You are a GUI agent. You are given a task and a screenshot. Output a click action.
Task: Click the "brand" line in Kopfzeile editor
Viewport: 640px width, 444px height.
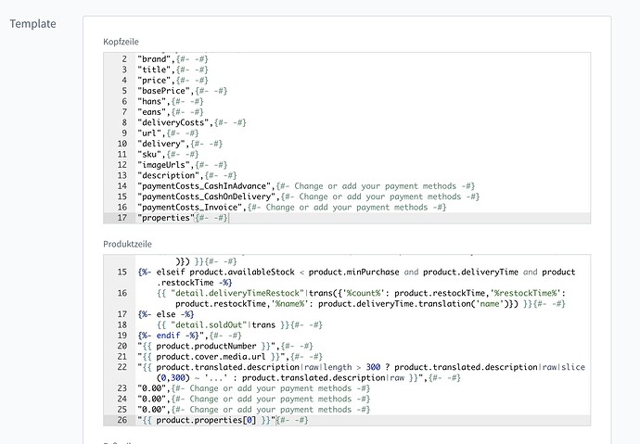(173, 59)
